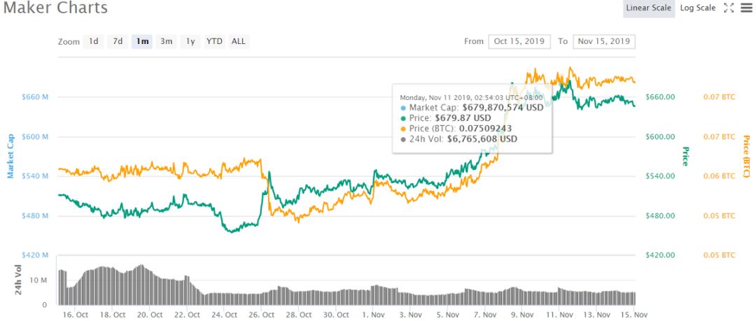Click the 28. Oct date label
Viewport: 756px width, 321px height.
298,315
